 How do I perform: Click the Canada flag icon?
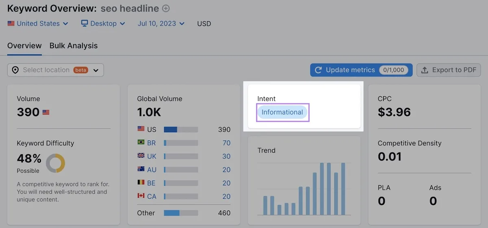(x=141, y=196)
